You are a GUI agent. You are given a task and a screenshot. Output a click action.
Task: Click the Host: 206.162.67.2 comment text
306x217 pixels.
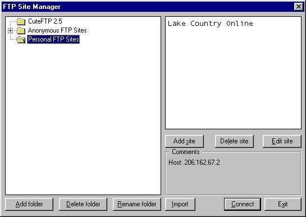[x=194, y=162]
